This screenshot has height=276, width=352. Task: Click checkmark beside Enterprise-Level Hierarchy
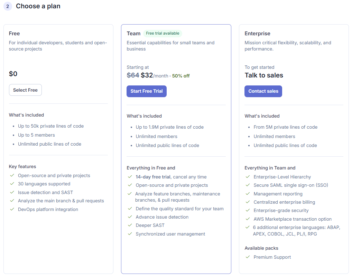tap(248, 177)
